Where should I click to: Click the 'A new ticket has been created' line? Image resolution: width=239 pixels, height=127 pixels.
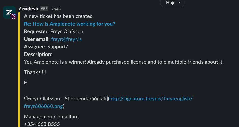coord(58,16)
